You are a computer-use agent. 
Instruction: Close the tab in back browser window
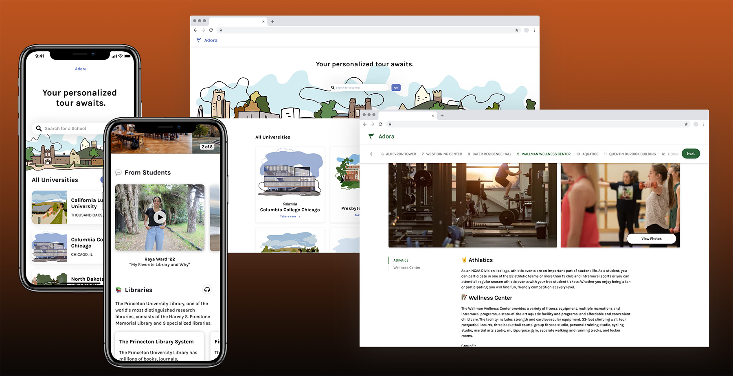click(x=263, y=22)
